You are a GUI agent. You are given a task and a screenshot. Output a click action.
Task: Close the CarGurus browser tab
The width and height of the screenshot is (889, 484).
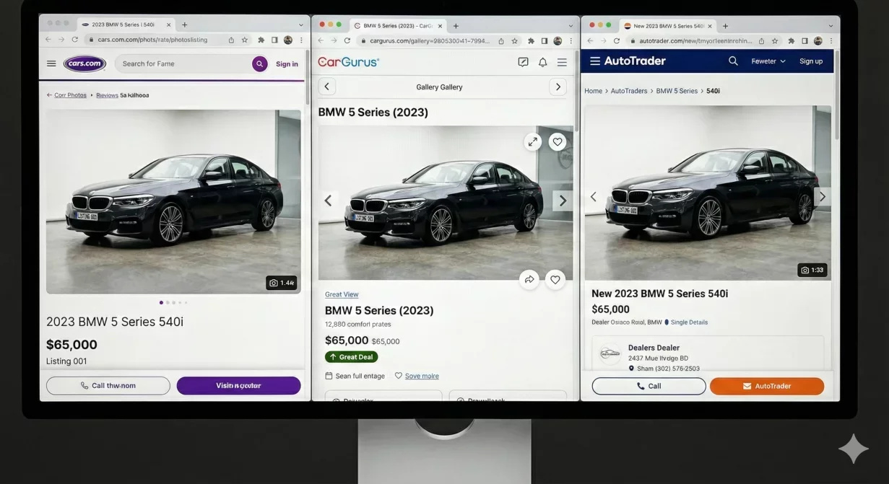[440, 26]
